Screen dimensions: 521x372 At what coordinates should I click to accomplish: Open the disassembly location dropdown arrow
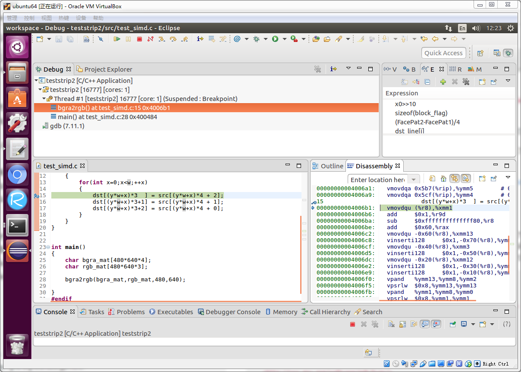pos(414,180)
